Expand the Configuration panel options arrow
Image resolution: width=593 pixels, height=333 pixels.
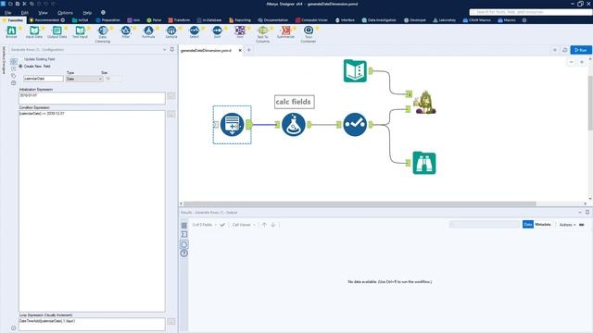(x=165, y=49)
